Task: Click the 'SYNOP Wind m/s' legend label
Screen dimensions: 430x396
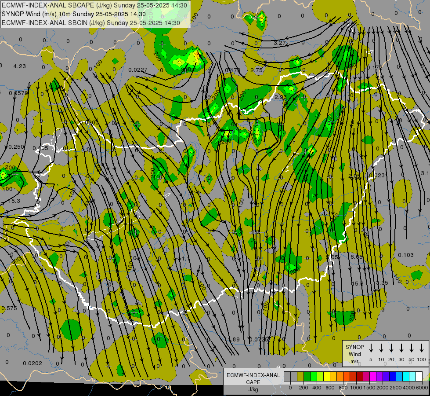Action: (x=354, y=354)
